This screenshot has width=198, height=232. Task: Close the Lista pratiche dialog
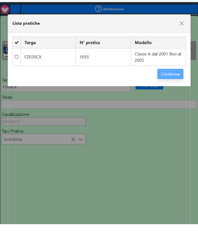(181, 23)
